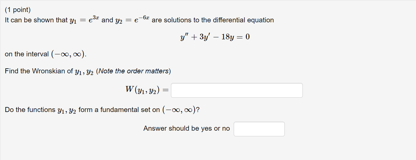416x160 pixels.
Task: Click the "on the interval" text
Action: click(27, 54)
